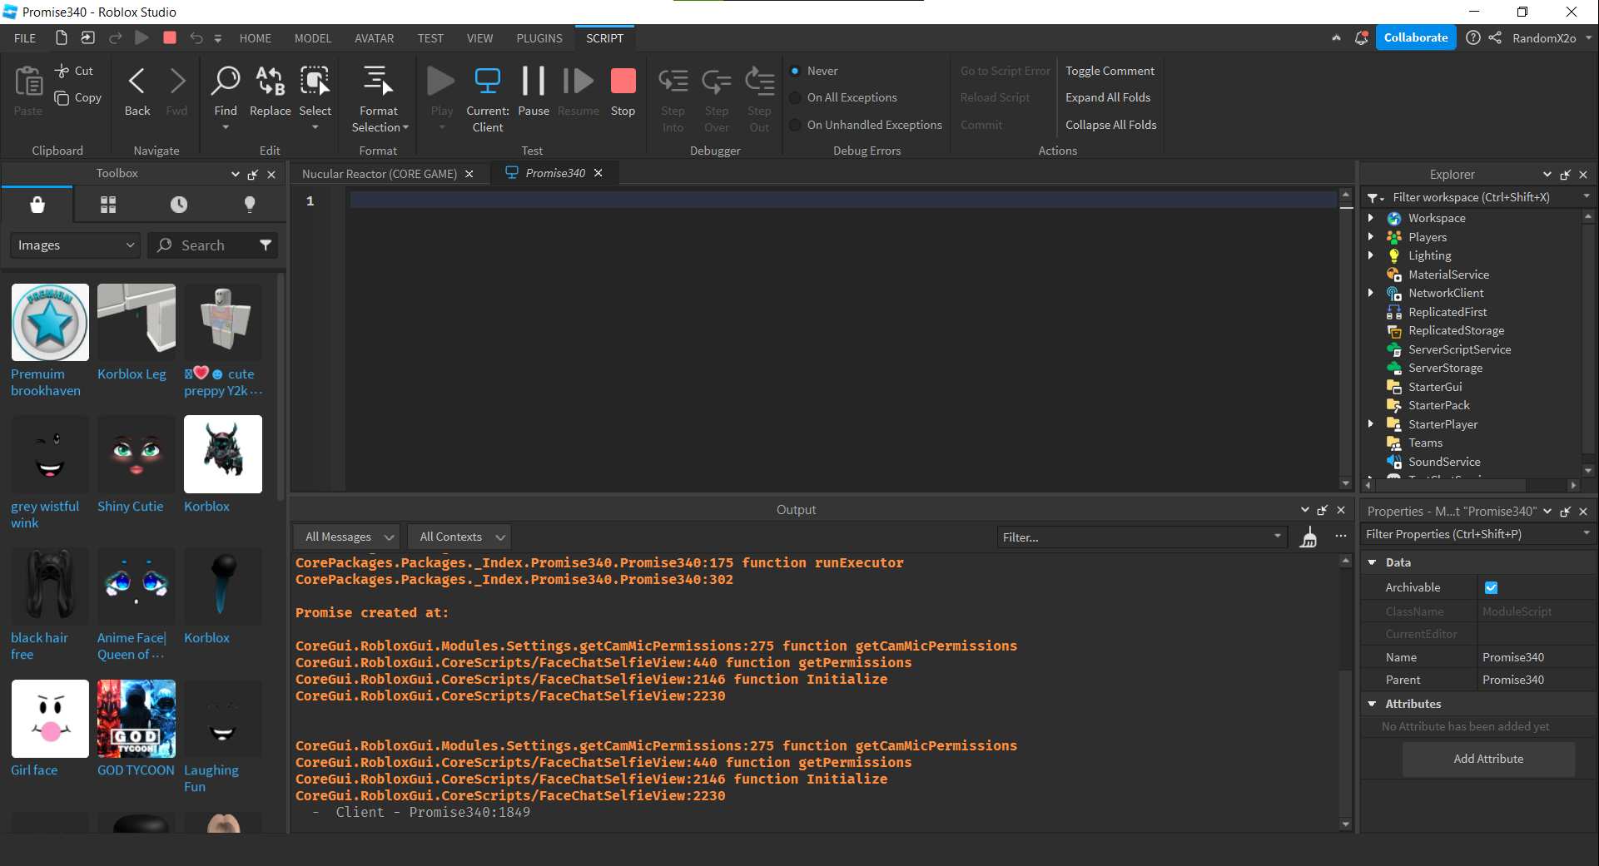
Task: Open the Replace tool
Action: pos(269,83)
